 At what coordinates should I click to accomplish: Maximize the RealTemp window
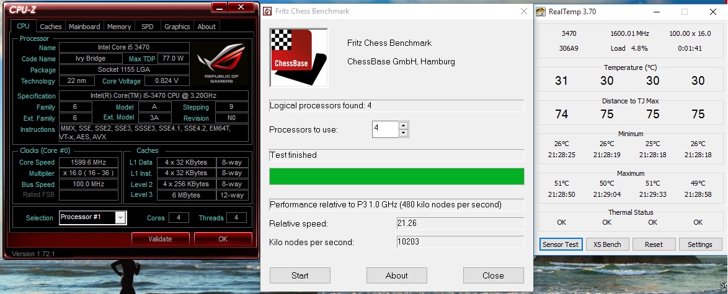(685, 12)
